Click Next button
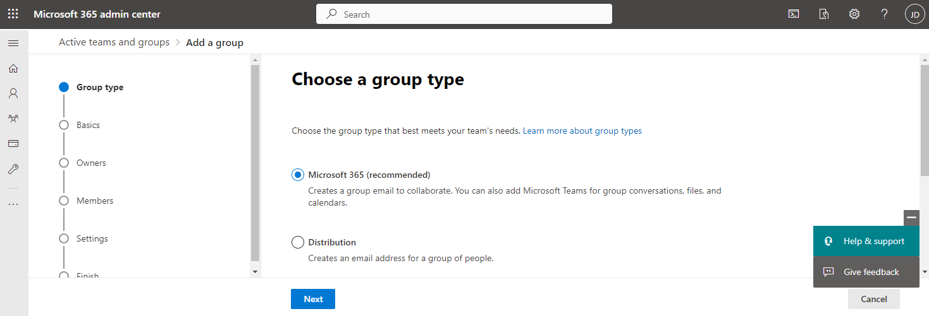The height and width of the screenshot is (316, 929). [313, 299]
